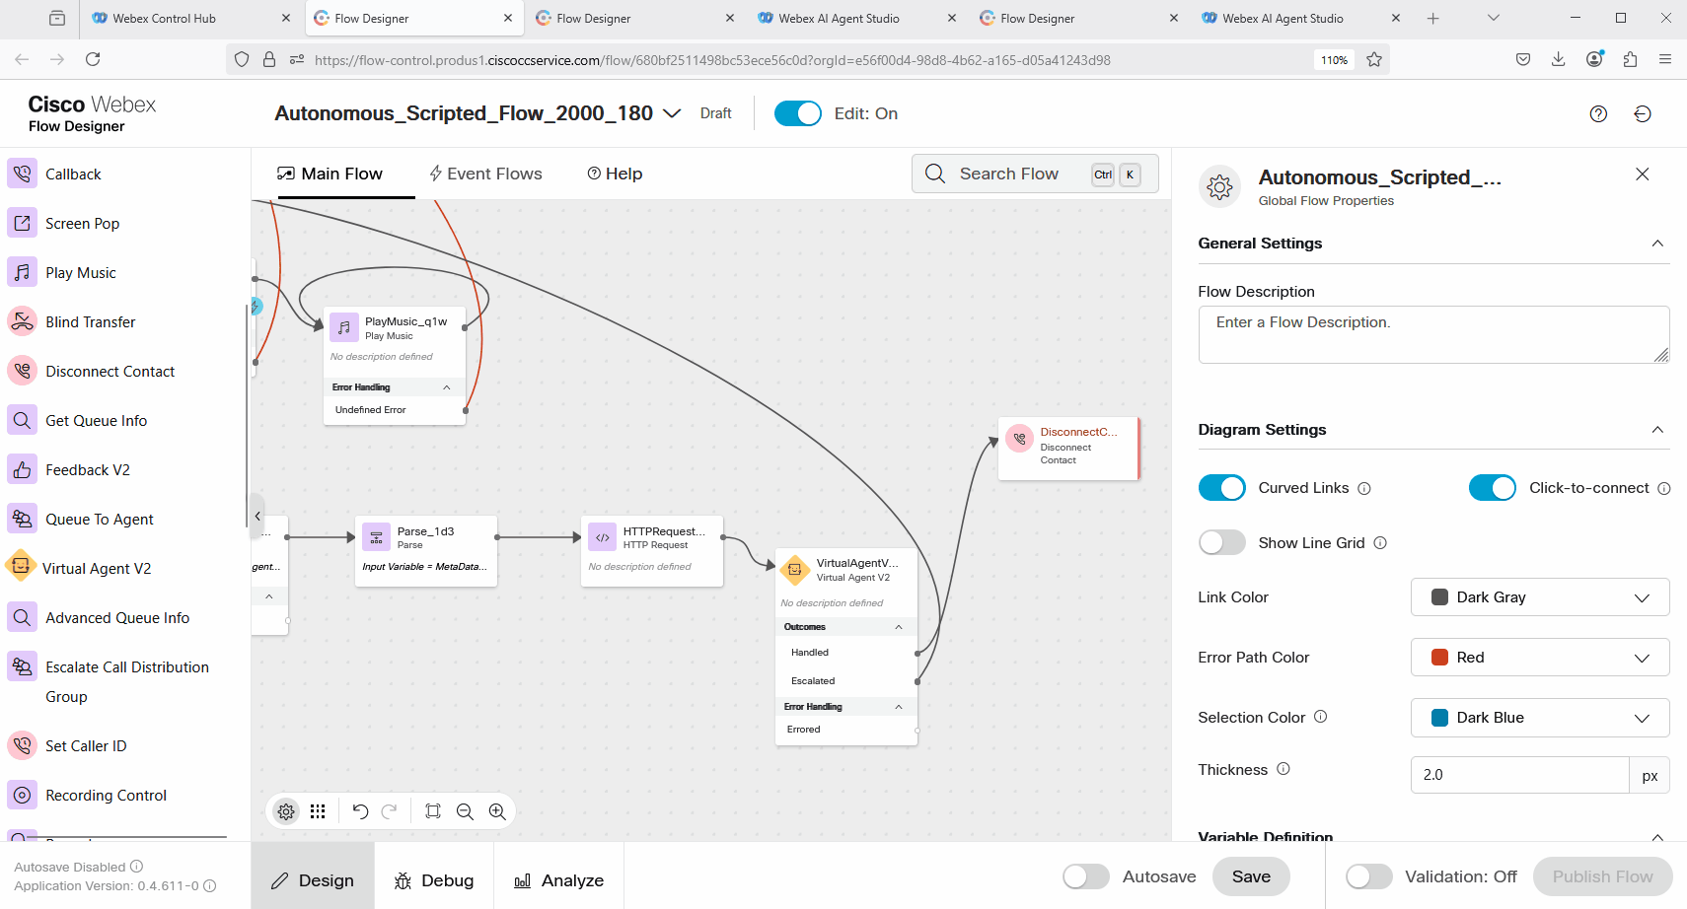The width and height of the screenshot is (1687, 909).
Task: Select the Play Music activity icon
Action: point(23,272)
